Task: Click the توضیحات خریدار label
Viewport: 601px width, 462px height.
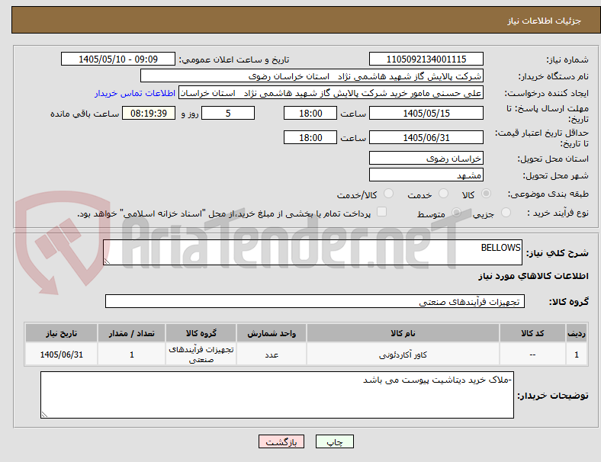Action: 553,396
